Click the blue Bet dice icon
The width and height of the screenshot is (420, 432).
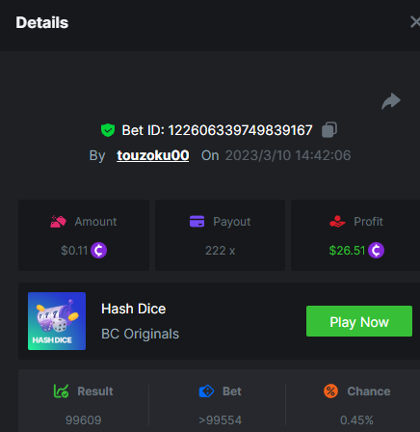pos(206,391)
